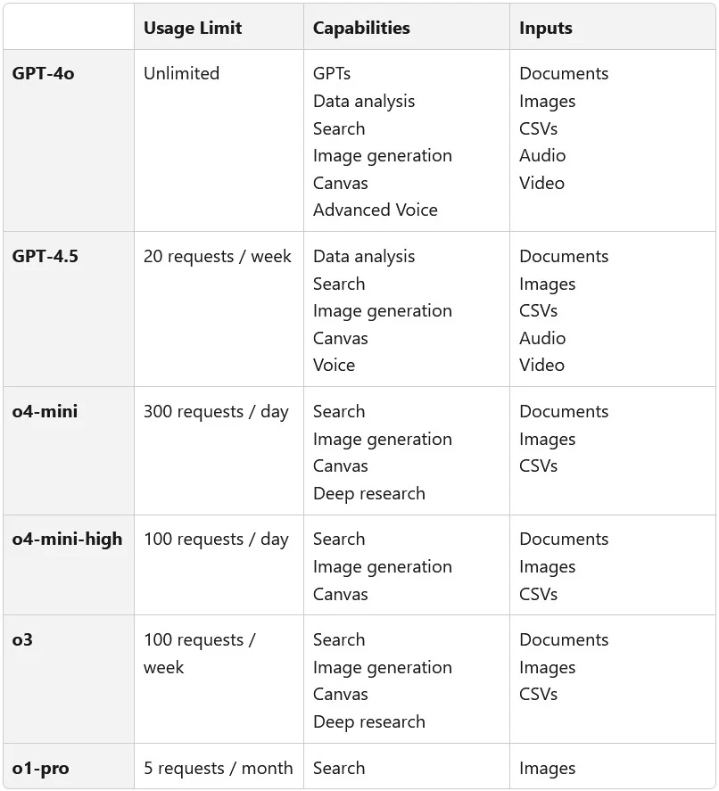The height and width of the screenshot is (791, 719).
Task: Click Deep research in the o4-mini row
Action: click(x=369, y=494)
